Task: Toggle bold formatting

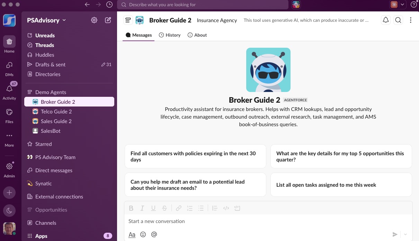Action: tap(131, 208)
